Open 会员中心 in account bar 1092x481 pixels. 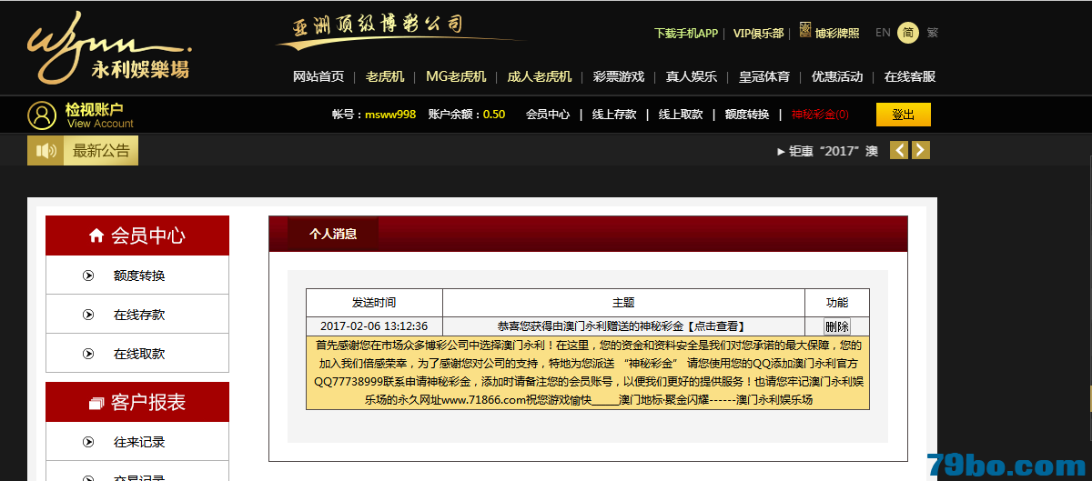548,115
